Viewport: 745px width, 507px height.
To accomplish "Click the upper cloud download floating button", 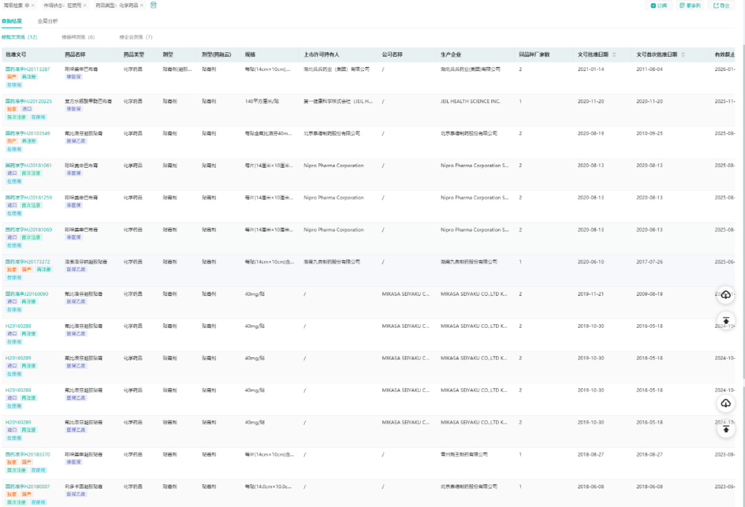I will click(726, 295).
